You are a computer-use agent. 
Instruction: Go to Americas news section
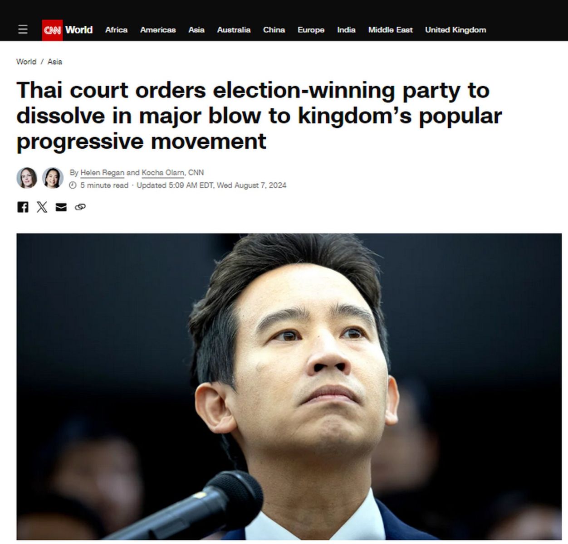(x=158, y=30)
